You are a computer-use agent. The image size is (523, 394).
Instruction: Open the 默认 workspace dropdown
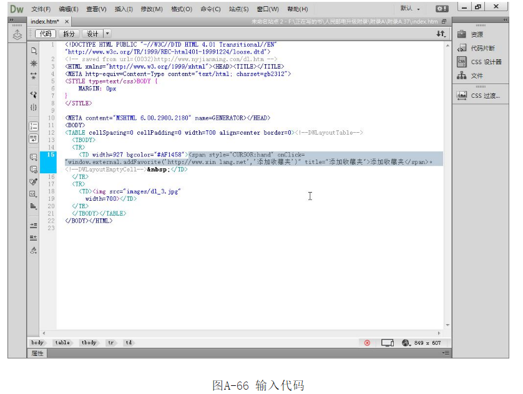tap(410, 9)
